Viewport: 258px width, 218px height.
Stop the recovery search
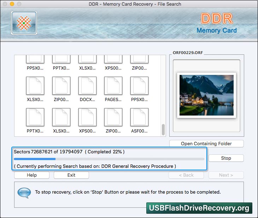pyautogui.click(x=226, y=158)
